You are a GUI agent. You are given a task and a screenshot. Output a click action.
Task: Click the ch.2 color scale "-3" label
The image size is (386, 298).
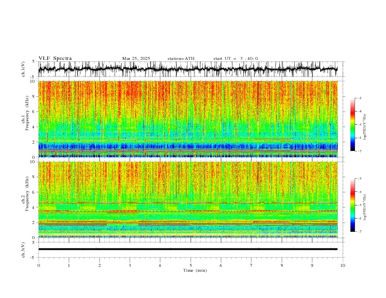pyautogui.click(x=360, y=179)
